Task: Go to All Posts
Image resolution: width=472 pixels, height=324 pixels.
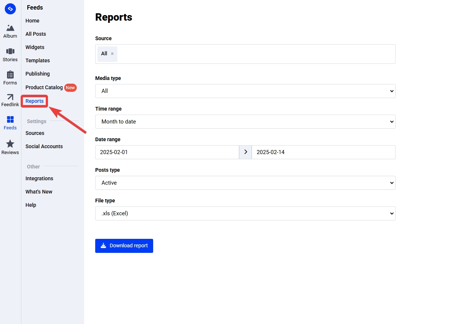Action: (x=35, y=34)
